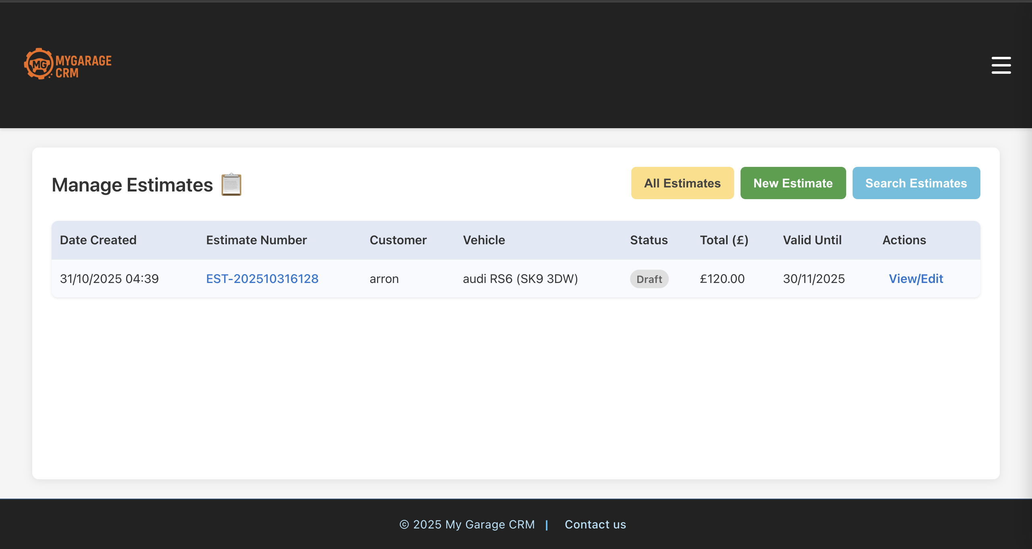Select the Draft status badge
The image size is (1032, 549).
[x=649, y=279]
